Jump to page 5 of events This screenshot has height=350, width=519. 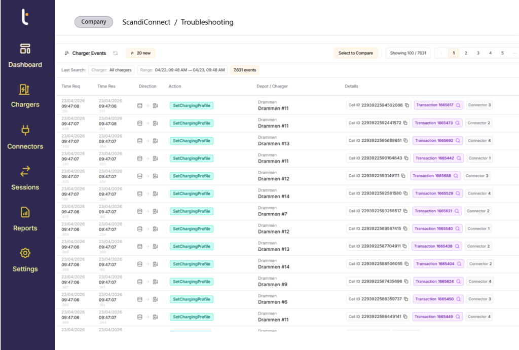[502, 53]
